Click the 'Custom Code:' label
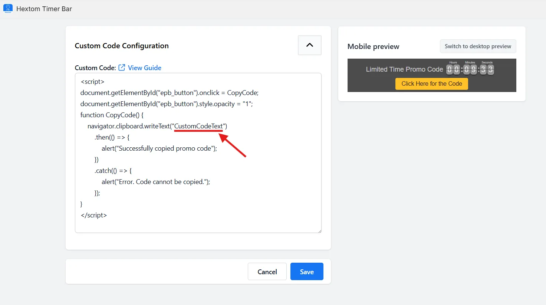Viewport: 546px width, 305px height. (95, 68)
